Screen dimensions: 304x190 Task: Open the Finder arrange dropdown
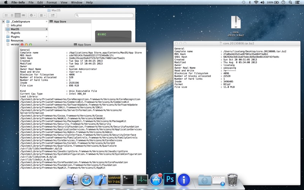point(42,15)
